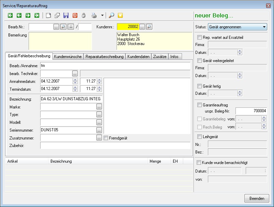Check Gerät weitergeleitet

(199, 60)
